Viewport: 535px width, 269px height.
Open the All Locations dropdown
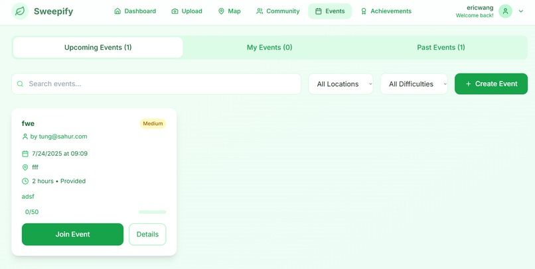click(x=341, y=83)
